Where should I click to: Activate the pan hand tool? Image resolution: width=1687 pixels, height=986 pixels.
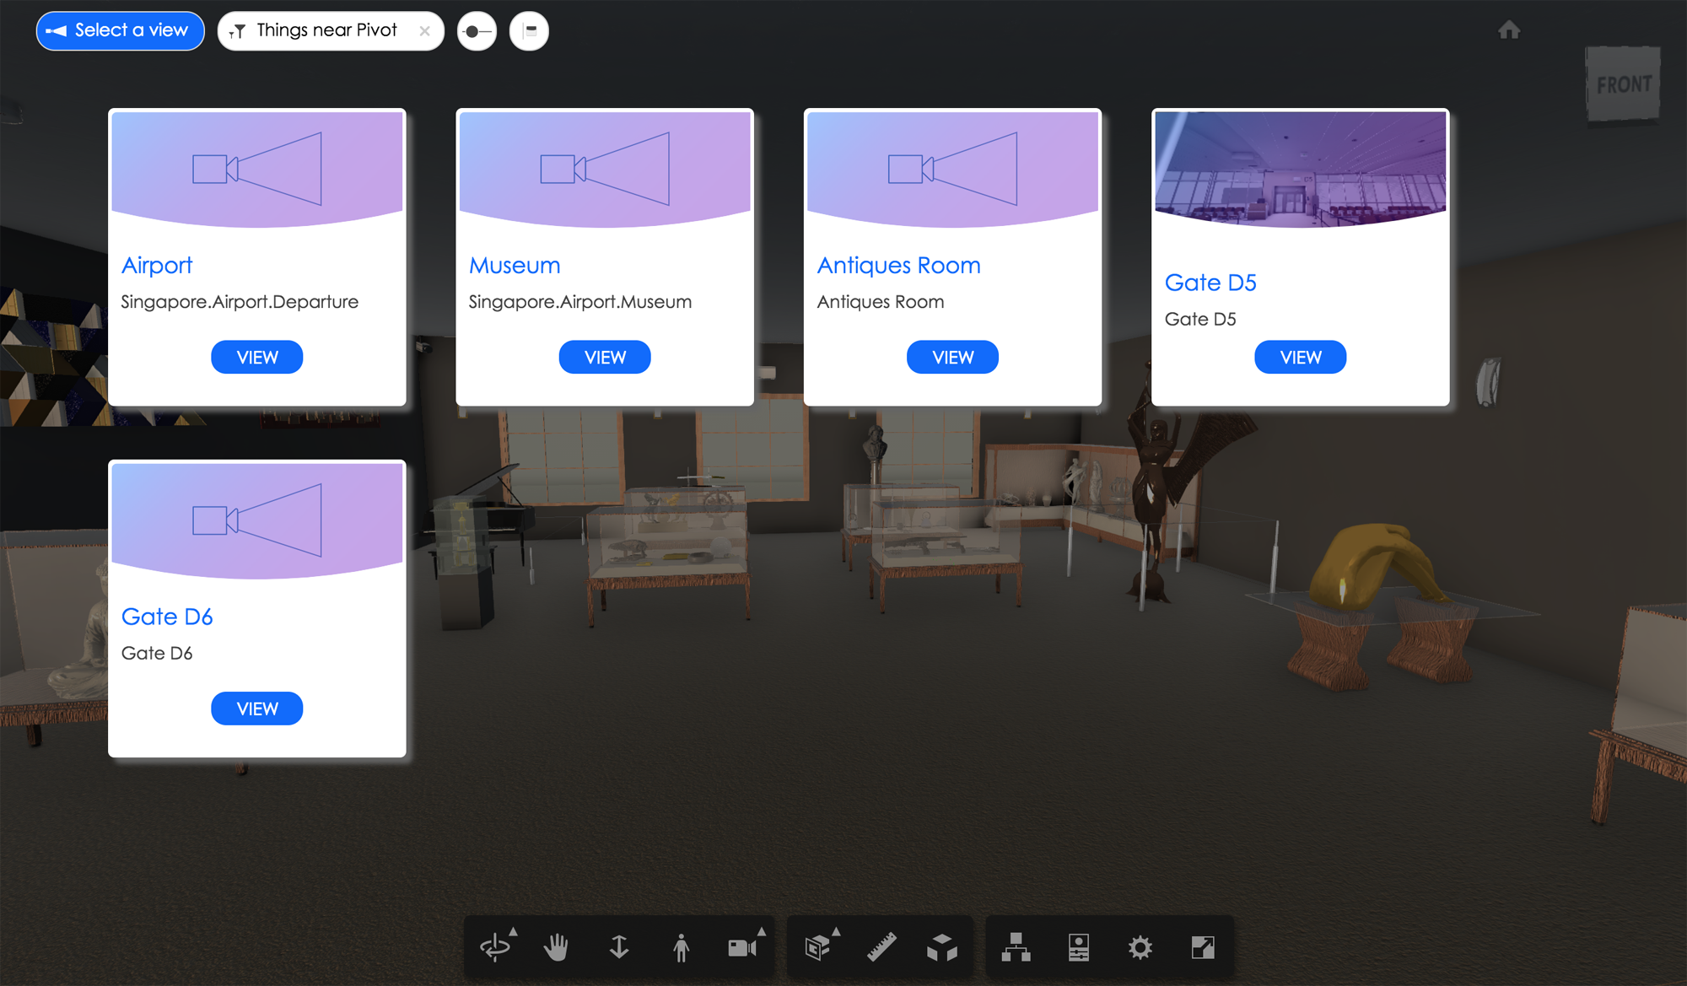pyautogui.click(x=556, y=947)
